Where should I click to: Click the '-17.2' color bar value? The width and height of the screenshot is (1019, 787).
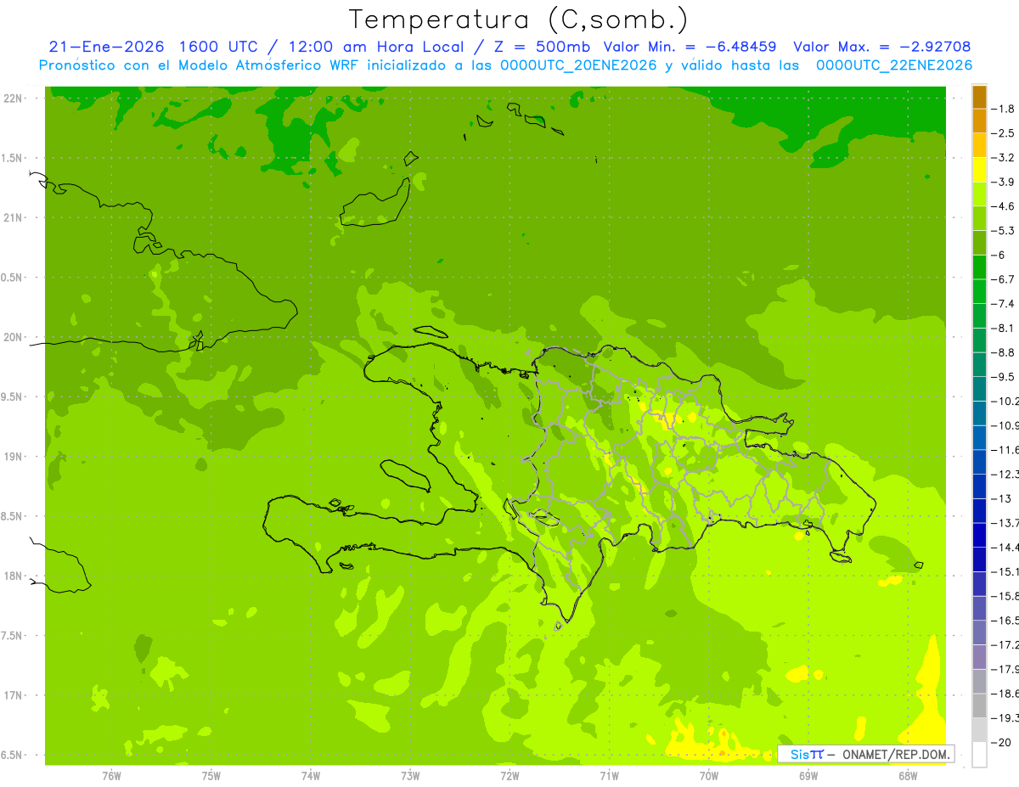tap(1005, 645)
